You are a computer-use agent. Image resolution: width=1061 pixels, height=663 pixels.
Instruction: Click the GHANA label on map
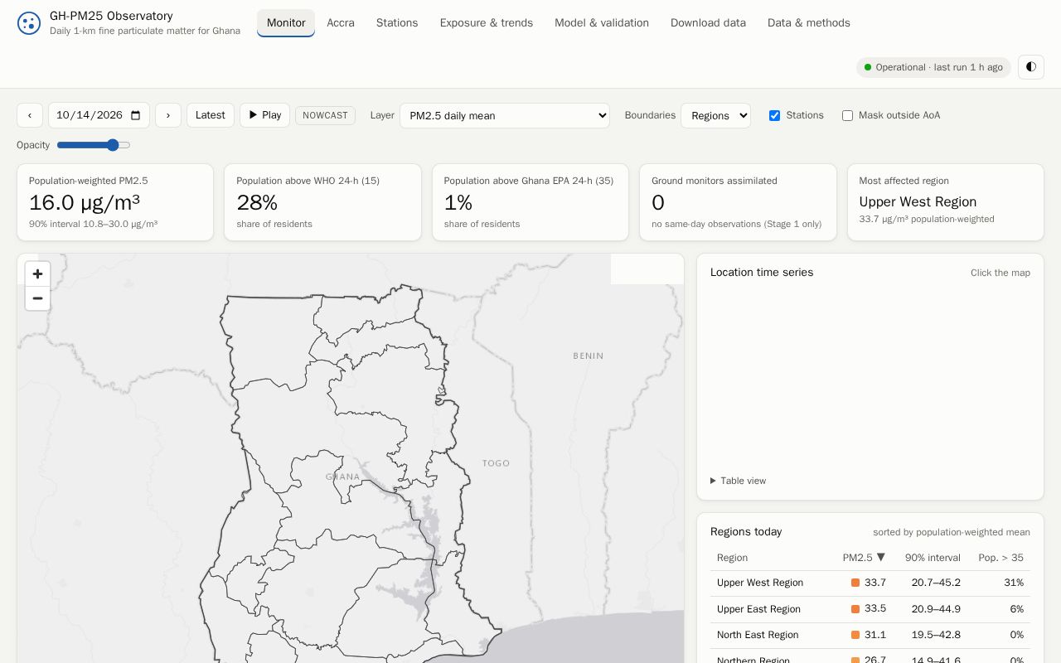click(342, 477)
